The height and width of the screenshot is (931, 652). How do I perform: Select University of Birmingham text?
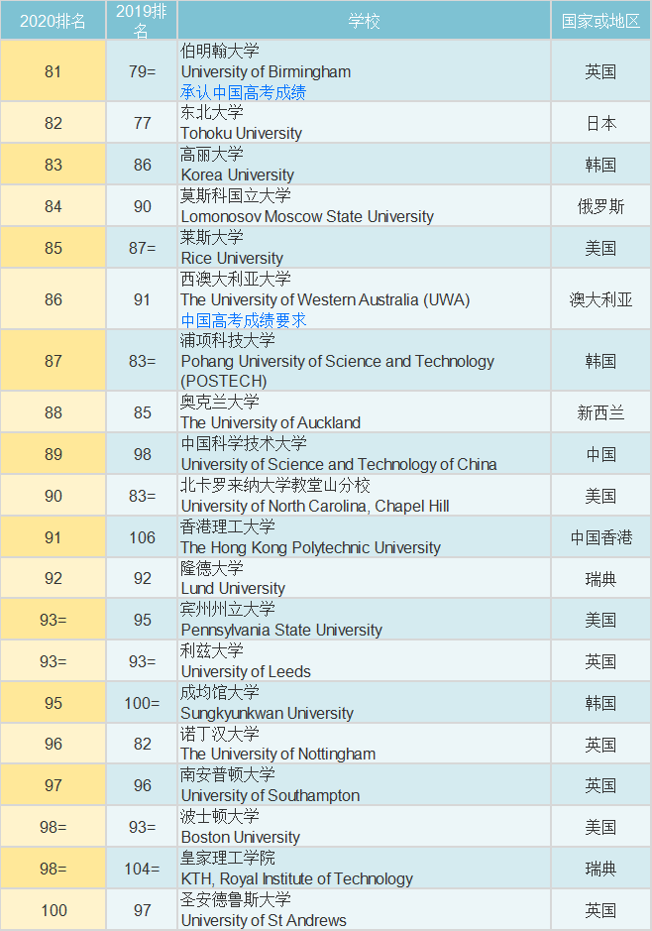266,71
